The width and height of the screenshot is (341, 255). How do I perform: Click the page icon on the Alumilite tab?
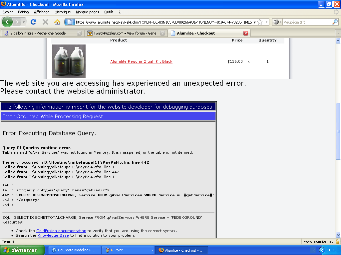173,33
